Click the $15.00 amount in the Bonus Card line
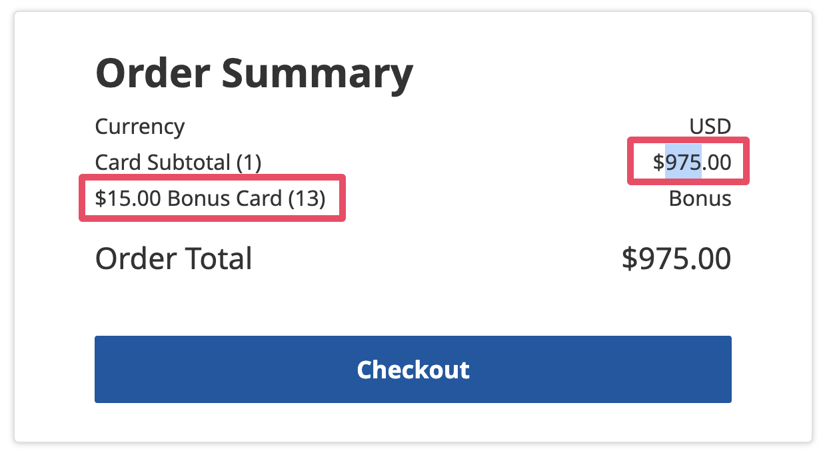Screen dimensions: 825x453 pos(128,199)
